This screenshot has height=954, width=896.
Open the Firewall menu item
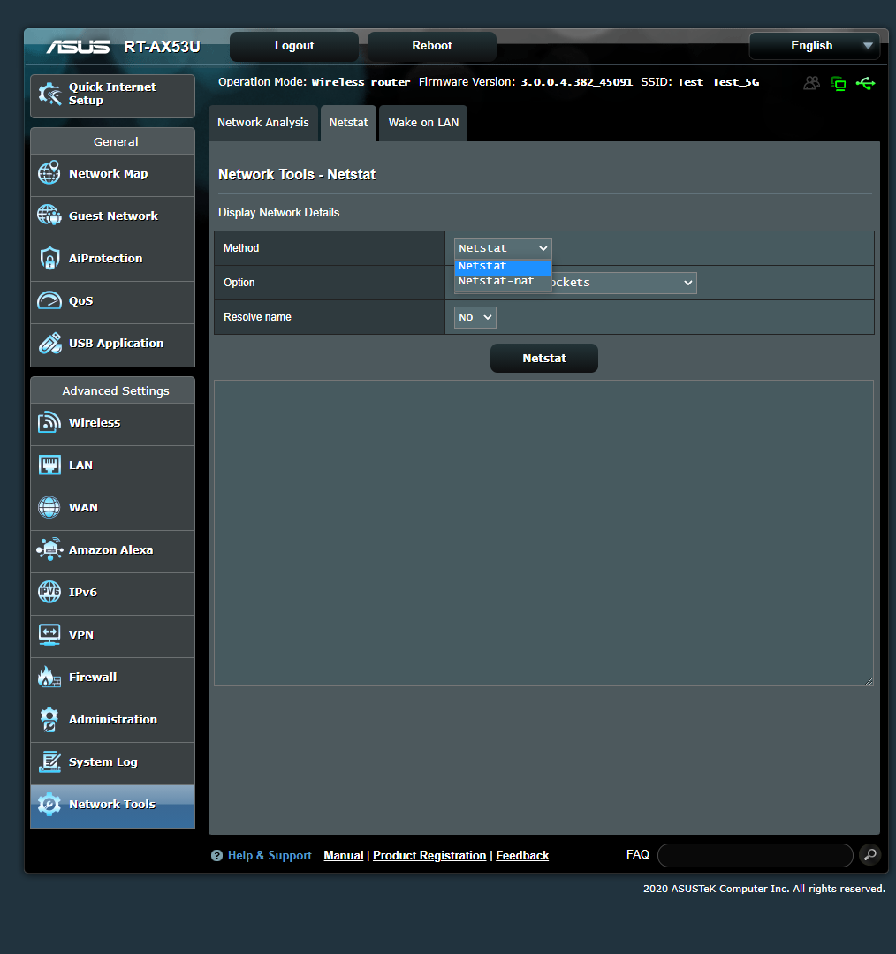112,678
